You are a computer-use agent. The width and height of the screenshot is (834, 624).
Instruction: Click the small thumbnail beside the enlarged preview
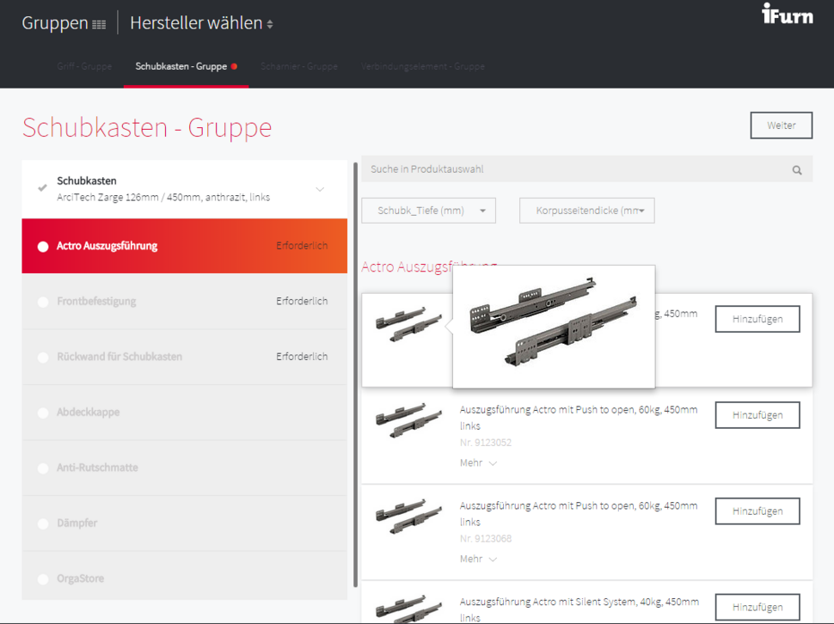(x=408, y=324)
